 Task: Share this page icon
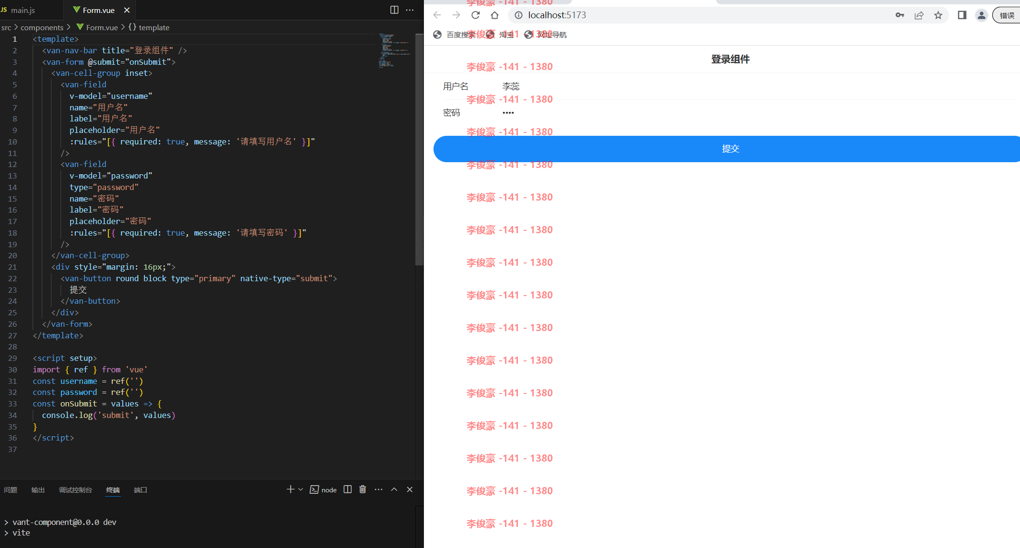(919, 15)
